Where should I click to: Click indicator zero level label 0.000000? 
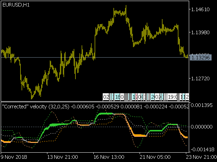click(201, 127)
